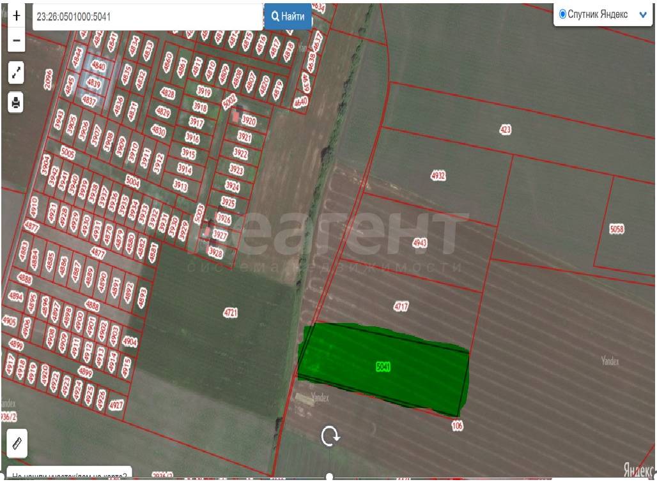This screenshot has height=482, width=657.
Task: Click parcel label 4717 on the map
Action: [401, 306]
